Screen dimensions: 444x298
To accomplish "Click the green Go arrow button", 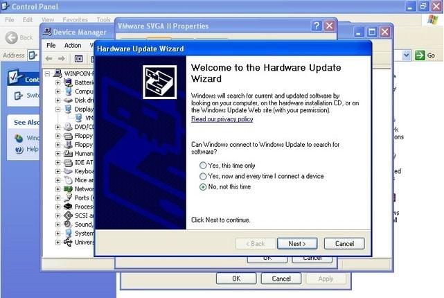I will (x=420, y=55).
